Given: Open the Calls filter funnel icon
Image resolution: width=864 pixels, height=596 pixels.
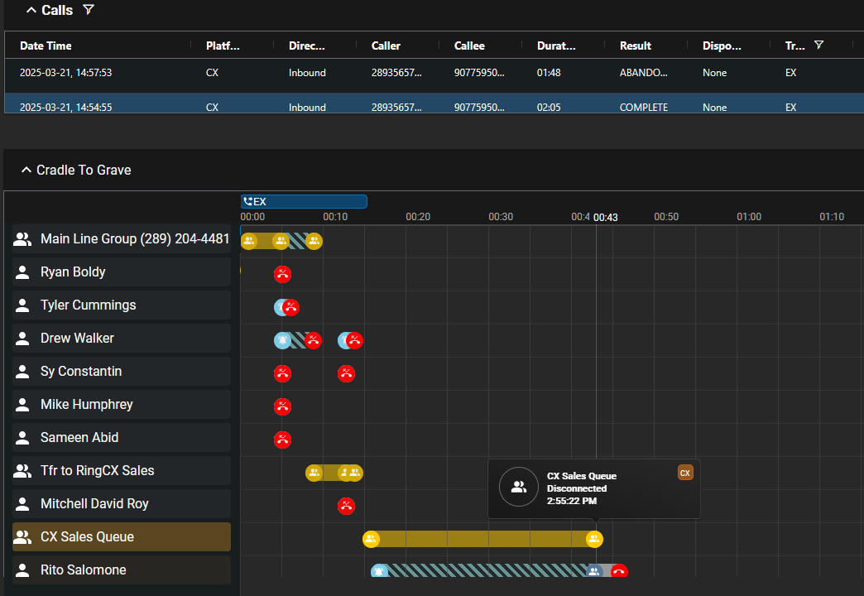Looking at the screenshot, I should point(89,9).
